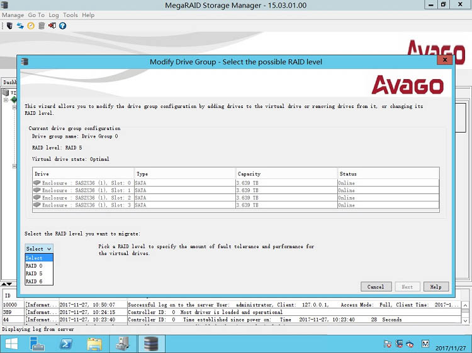The width and height of the screenshot is (472, 353).
Task: Click the MegaRAID title bar app icon
Action: coord(4,5)
